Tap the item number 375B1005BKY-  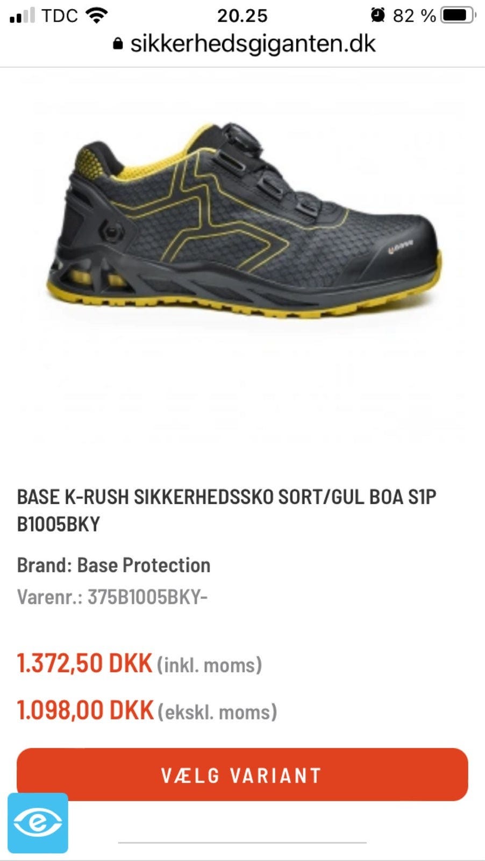147,597
